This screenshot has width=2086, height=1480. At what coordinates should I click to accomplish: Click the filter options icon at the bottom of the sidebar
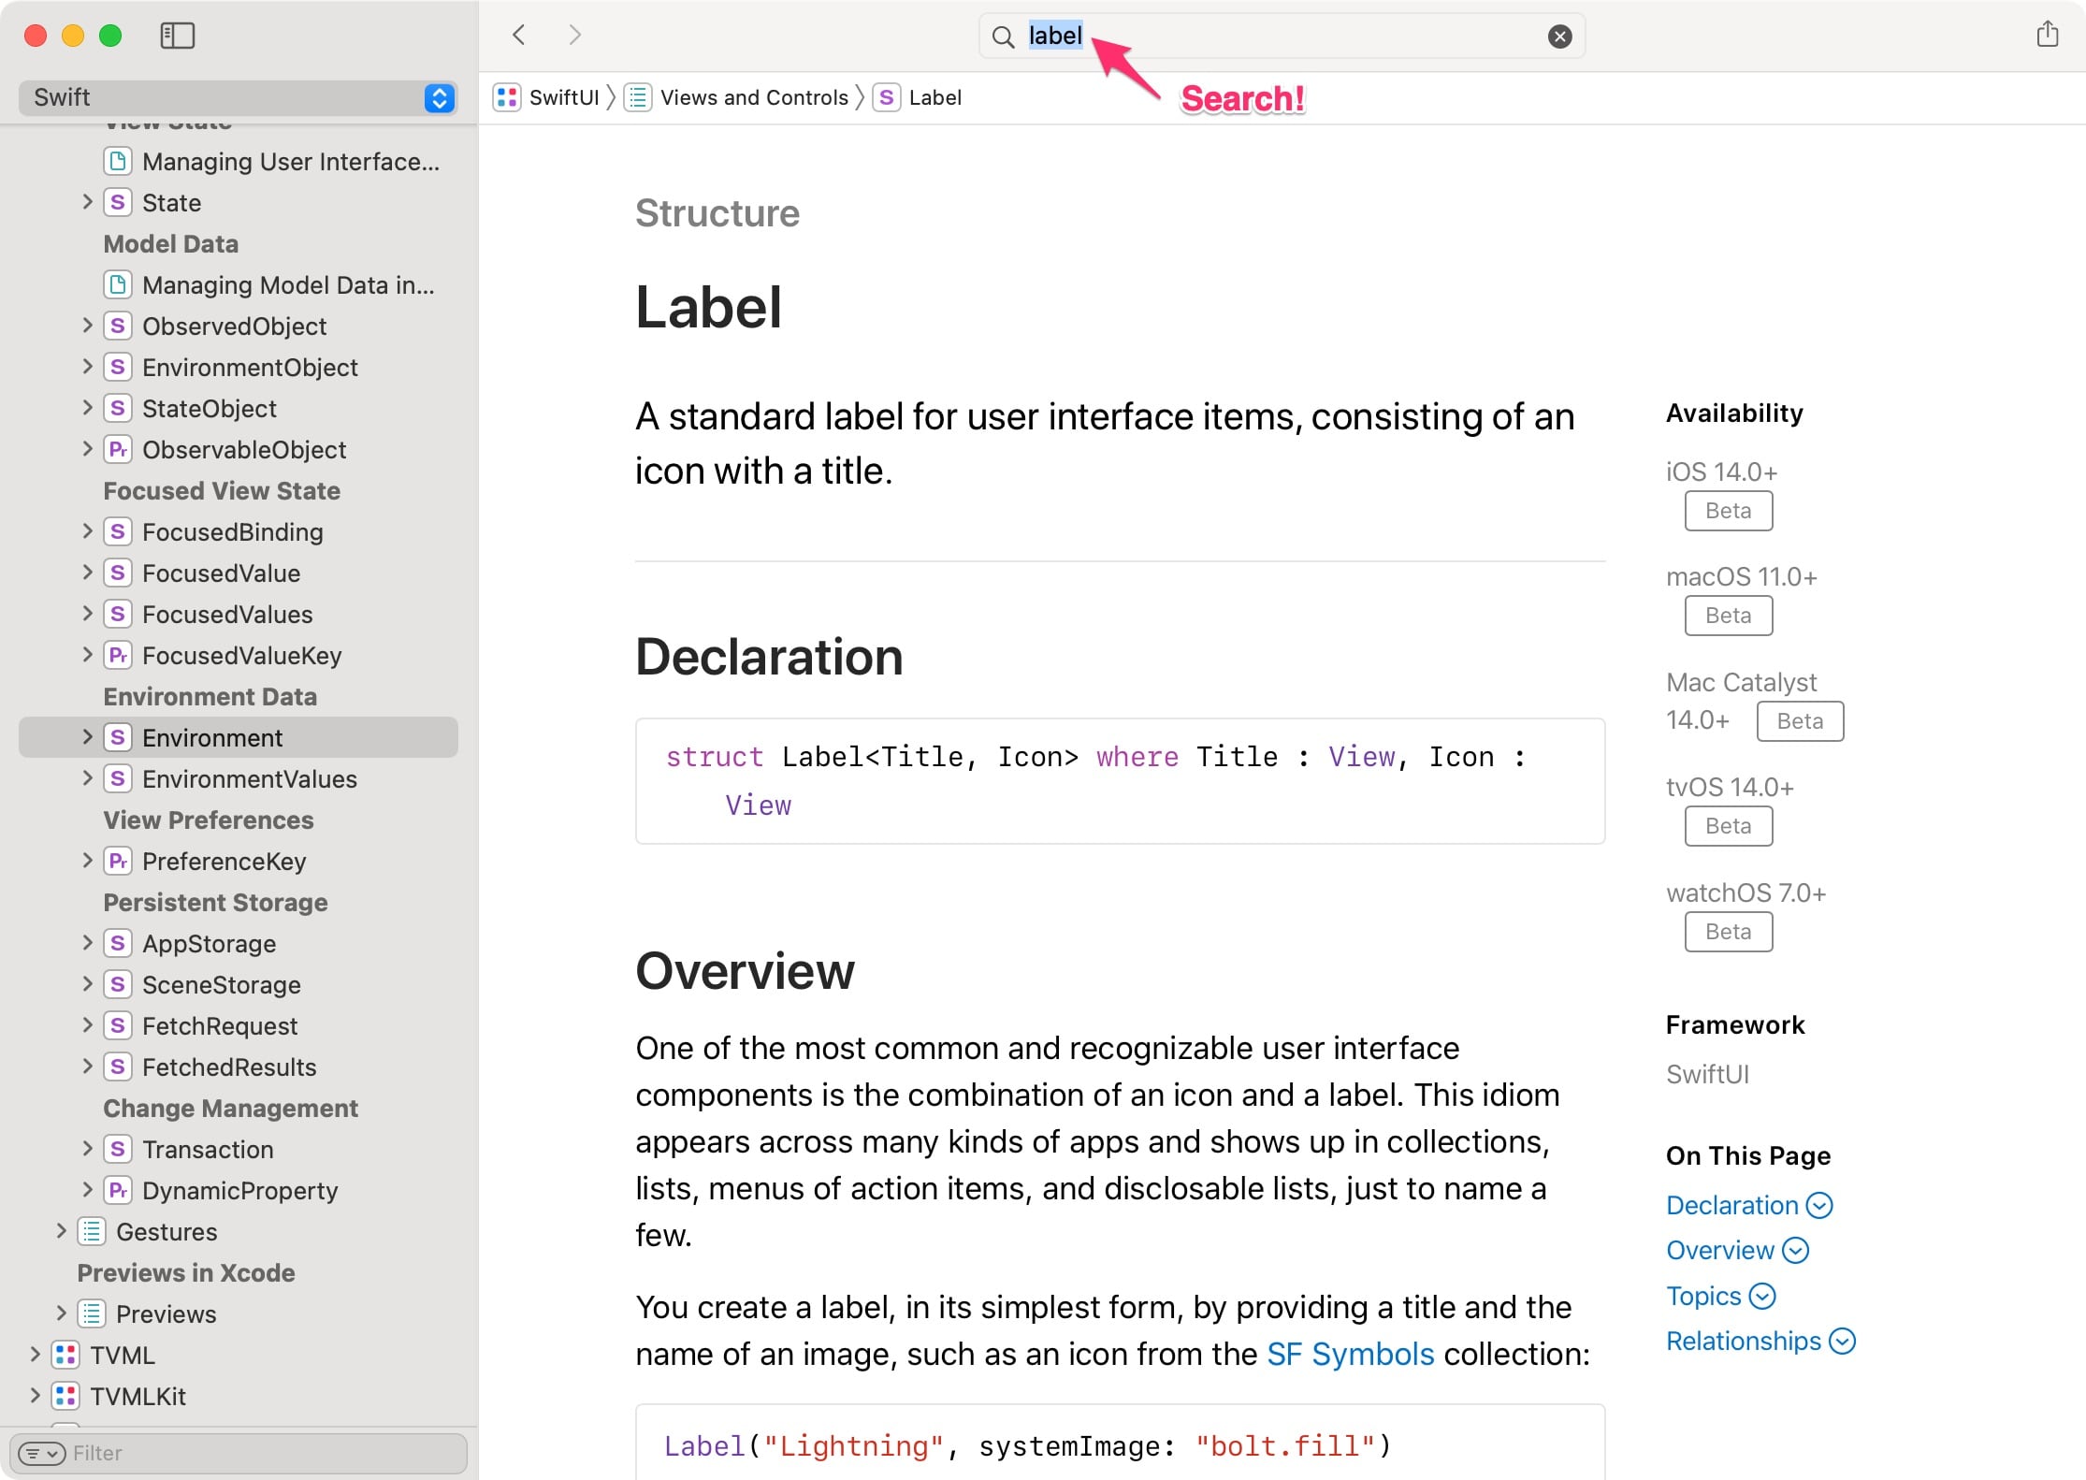click(x=42, y=1453)
